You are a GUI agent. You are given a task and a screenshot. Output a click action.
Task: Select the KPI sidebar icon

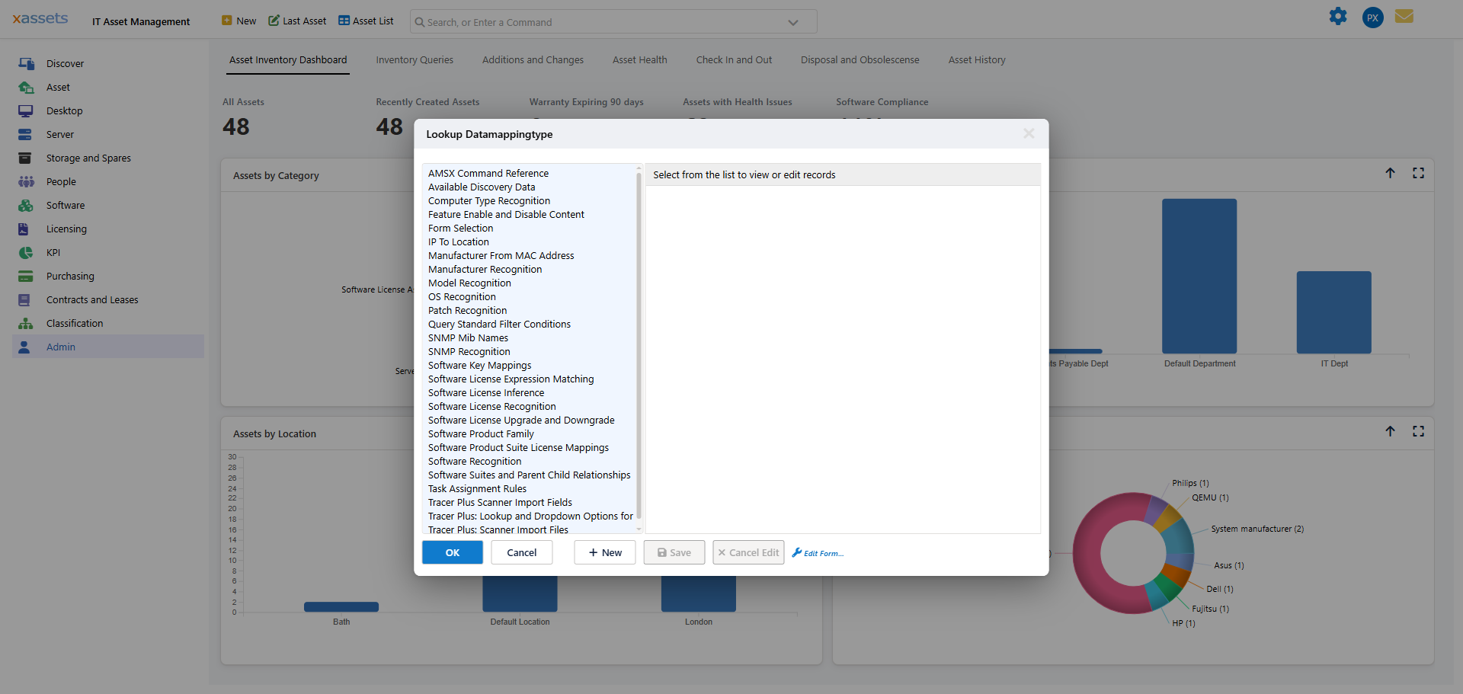pos(27,252)
